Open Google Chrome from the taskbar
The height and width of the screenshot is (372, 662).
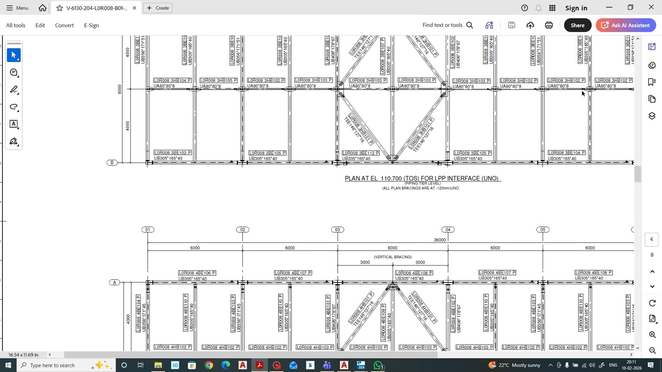[209, 365]
